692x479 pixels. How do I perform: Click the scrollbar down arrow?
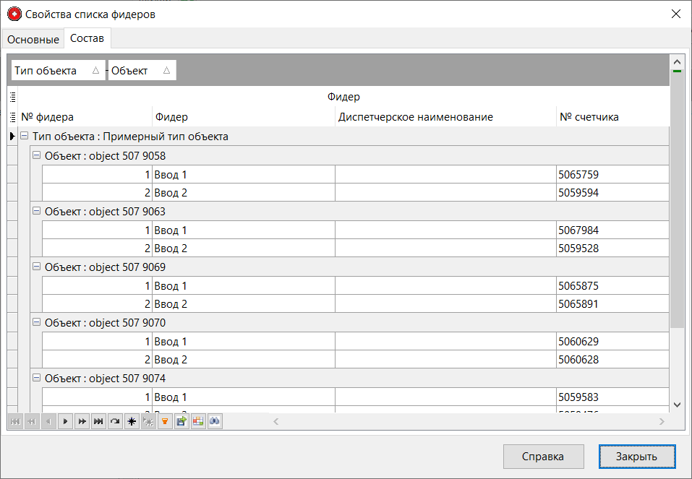(x=677, y=405)
